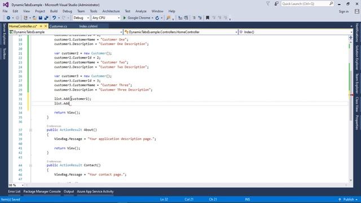
Task: Start debugging with green play arrow
Action: (x=125, y=17)
